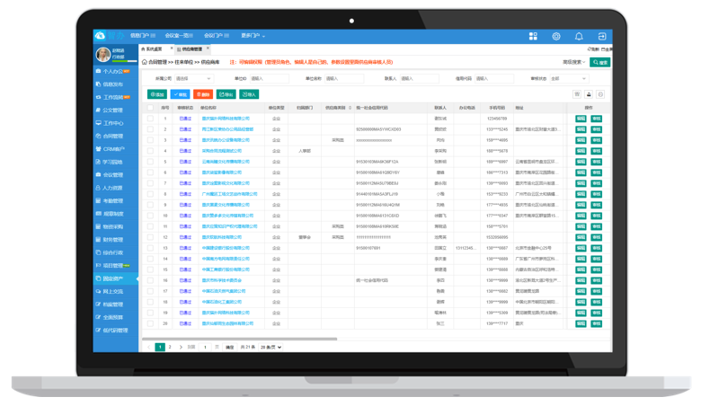Click the red 删除 button
Viewport: 701px width, 406px height.
[203, 94]
